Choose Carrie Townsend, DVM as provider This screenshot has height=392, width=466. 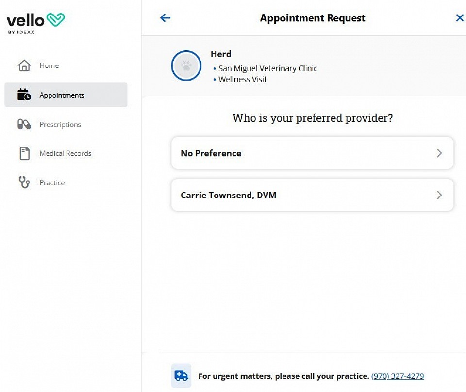click(x=312, y=195)
